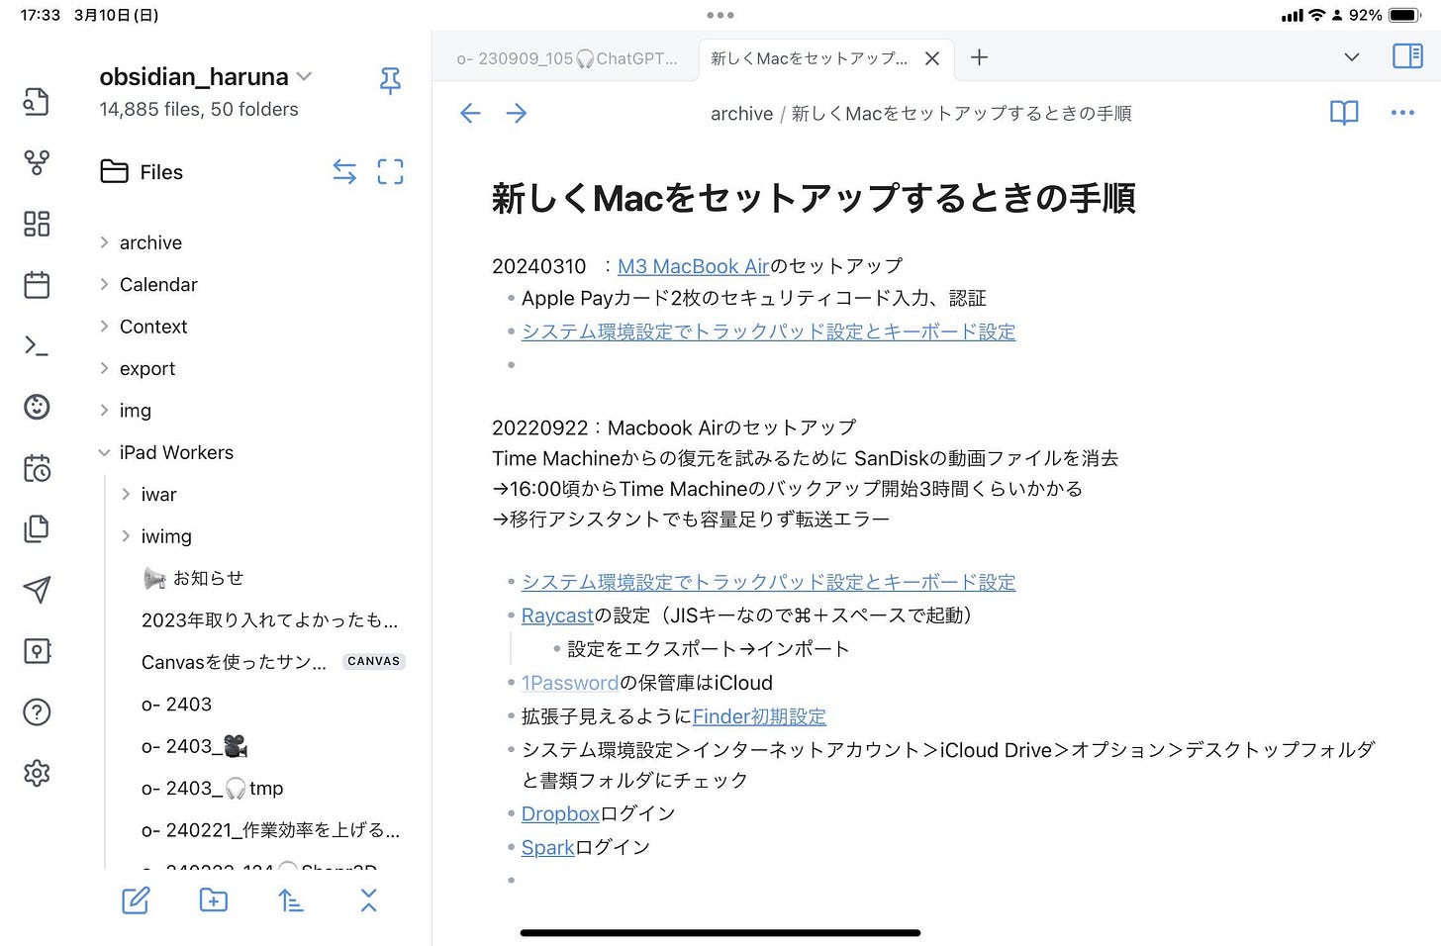Open graph view from the sidebar
The height and width of the screenshot is (946, 1441).
click(x=37, y=163)
